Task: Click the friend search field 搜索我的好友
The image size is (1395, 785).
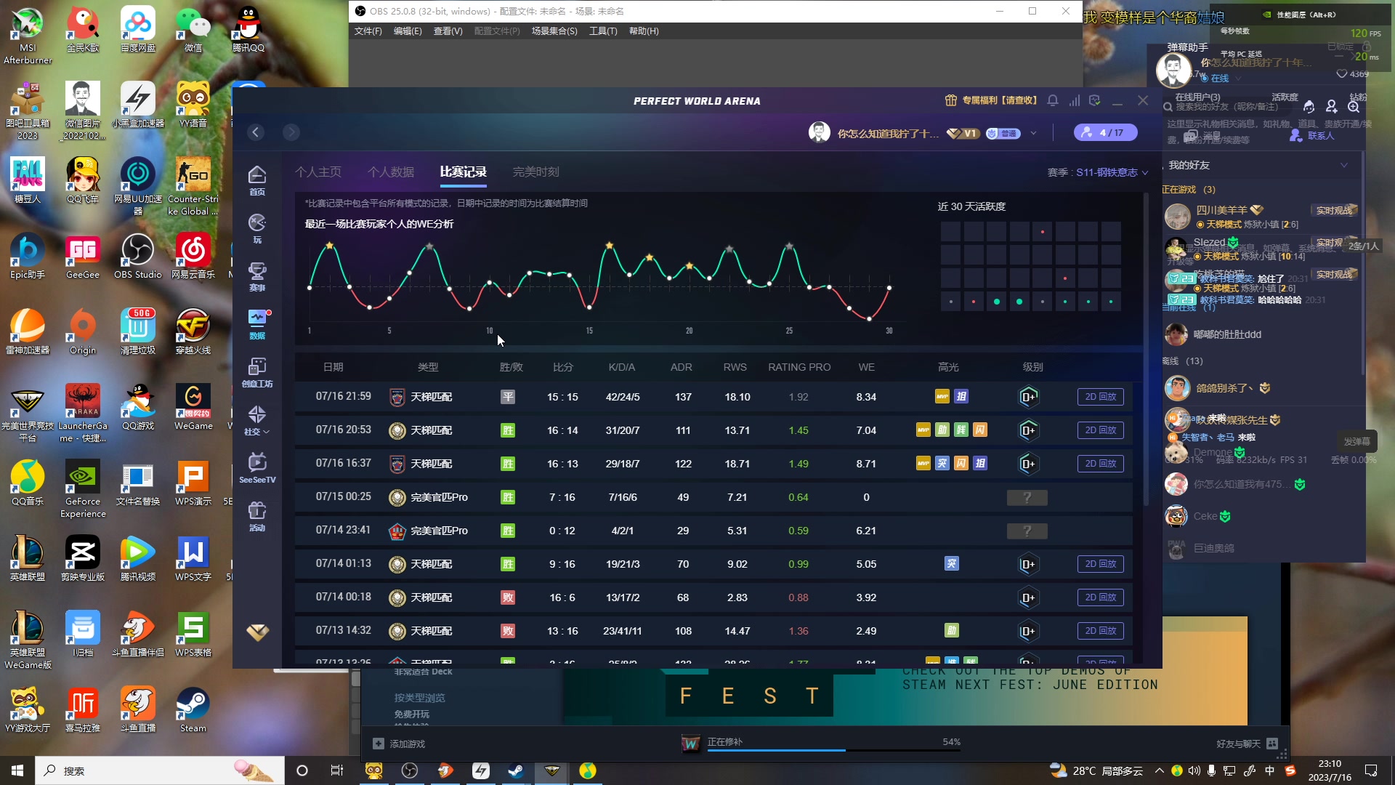Action: [1228, 107]
